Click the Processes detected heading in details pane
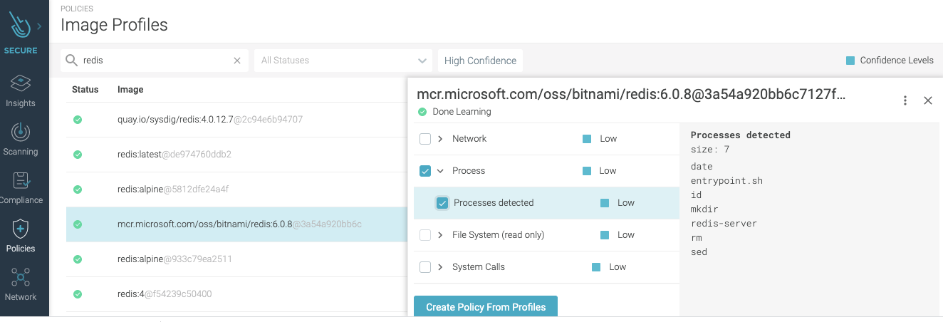Viewport: 943px width, 322px height. [x=741, y=135]
